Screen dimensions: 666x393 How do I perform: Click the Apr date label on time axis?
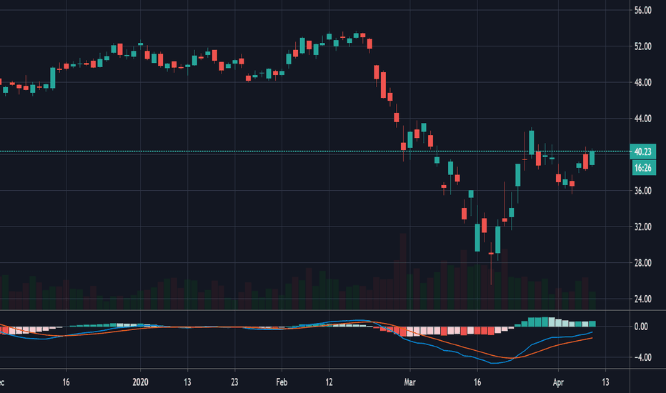tap(558, 382)
